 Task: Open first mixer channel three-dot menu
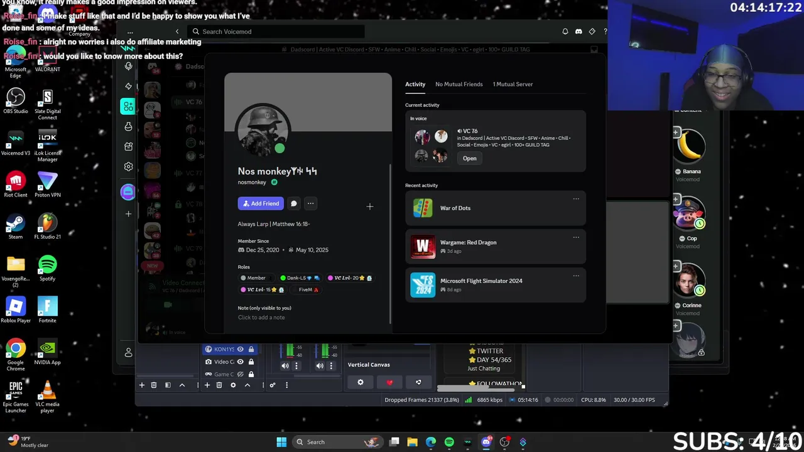coord(296,366)
